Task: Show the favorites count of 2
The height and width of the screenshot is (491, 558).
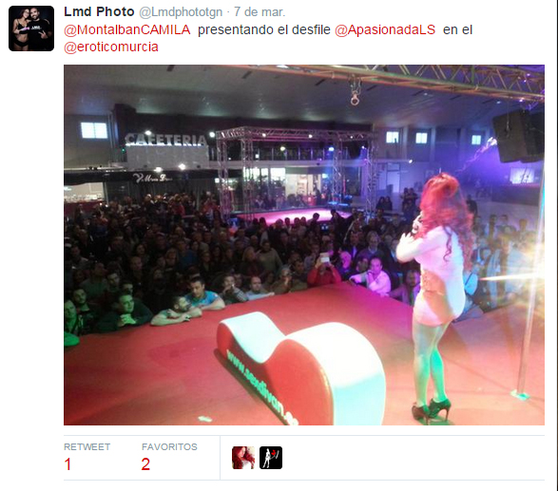Action: [x=145, y=464]
